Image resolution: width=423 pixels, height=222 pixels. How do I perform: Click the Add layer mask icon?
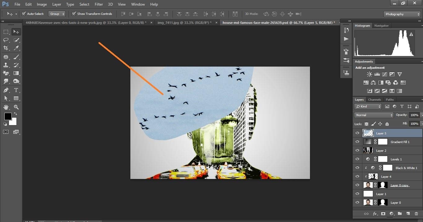[383, 214]
